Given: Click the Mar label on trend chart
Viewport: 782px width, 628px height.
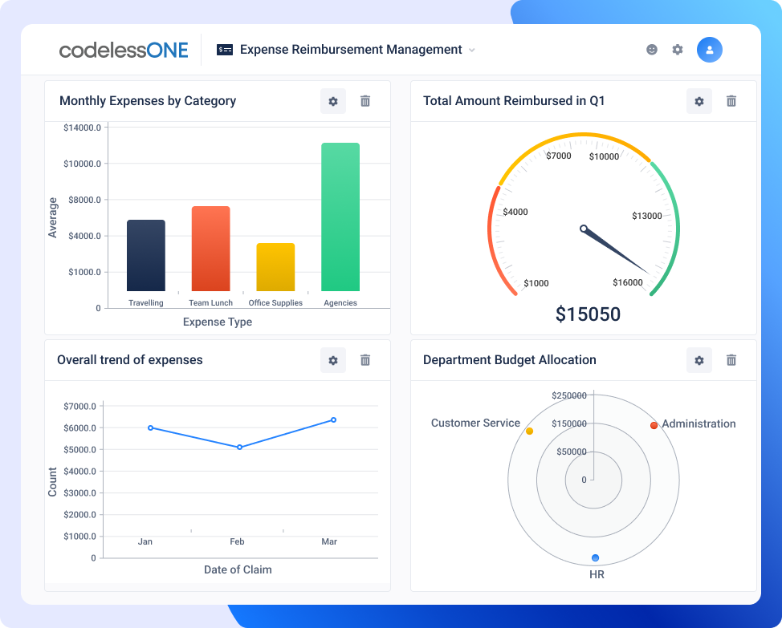Looking at the screenshot, I should click(x=329, y=541).
